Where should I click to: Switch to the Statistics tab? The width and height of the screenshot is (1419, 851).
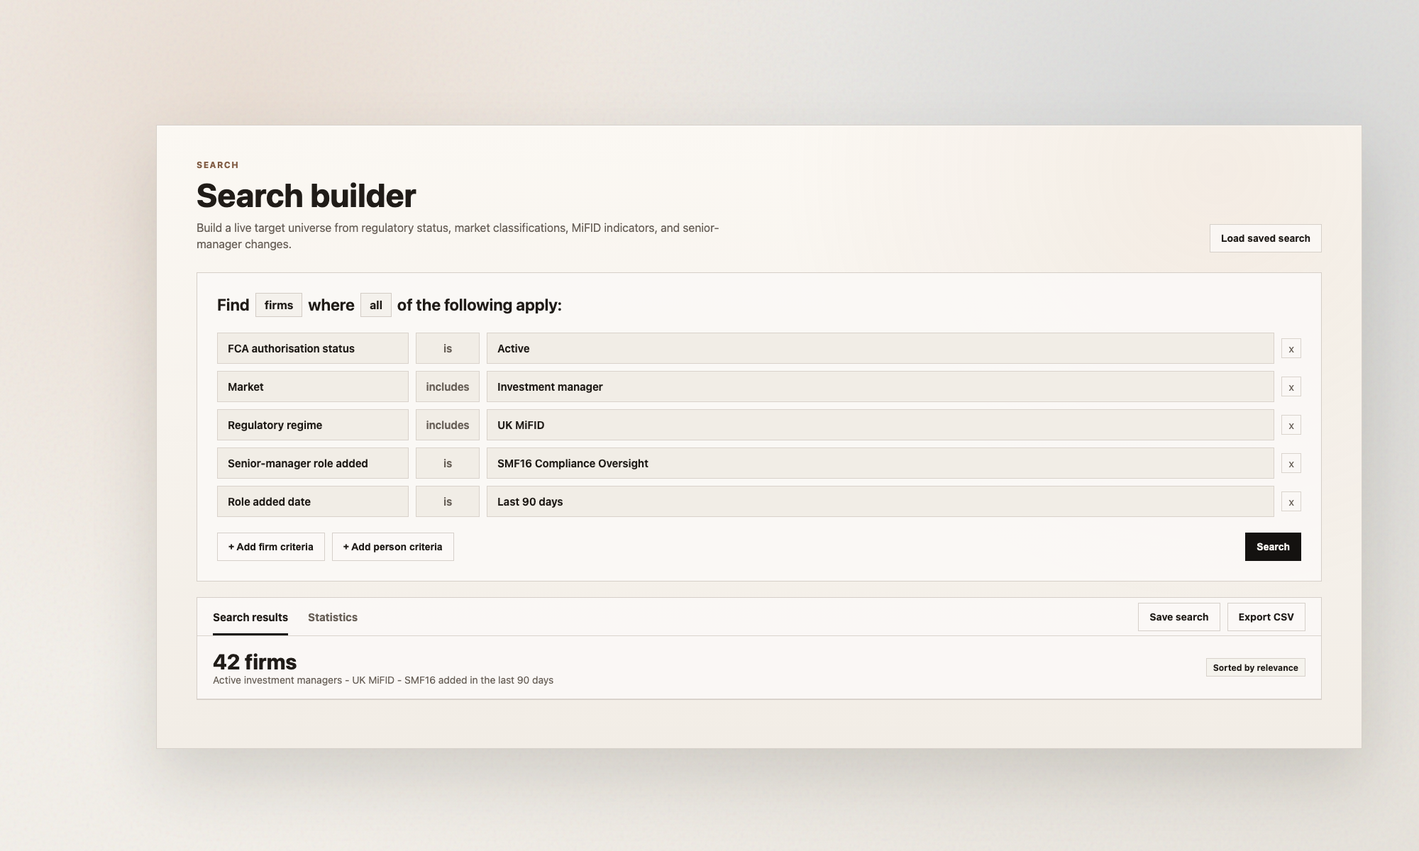pos(333,617)
